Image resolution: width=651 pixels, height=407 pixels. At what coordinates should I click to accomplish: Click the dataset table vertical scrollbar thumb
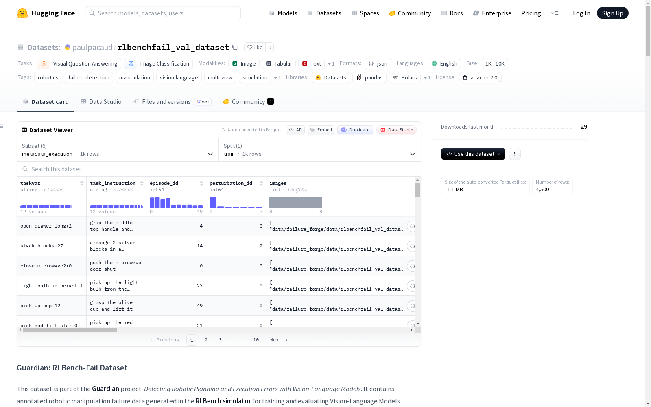tap(417, 190)
